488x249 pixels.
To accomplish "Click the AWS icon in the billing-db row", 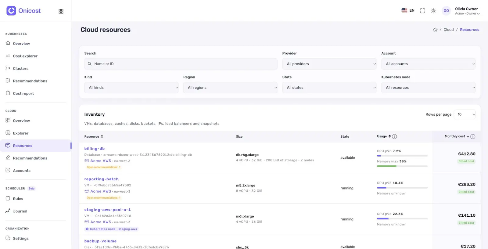I will click(x=87, y=161).
